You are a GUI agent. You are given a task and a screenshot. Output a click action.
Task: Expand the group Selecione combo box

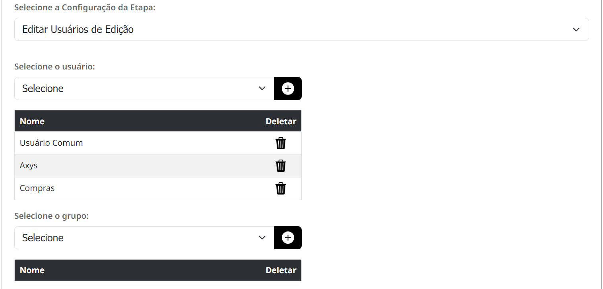coord(144,238)
